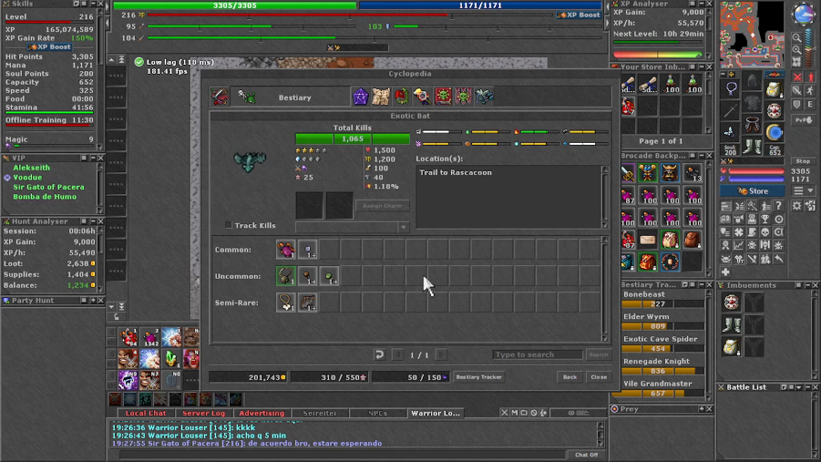This screenshot has width=821, height=462.
Task: Open the Advertising chat tab
Action: coord(261,413)
